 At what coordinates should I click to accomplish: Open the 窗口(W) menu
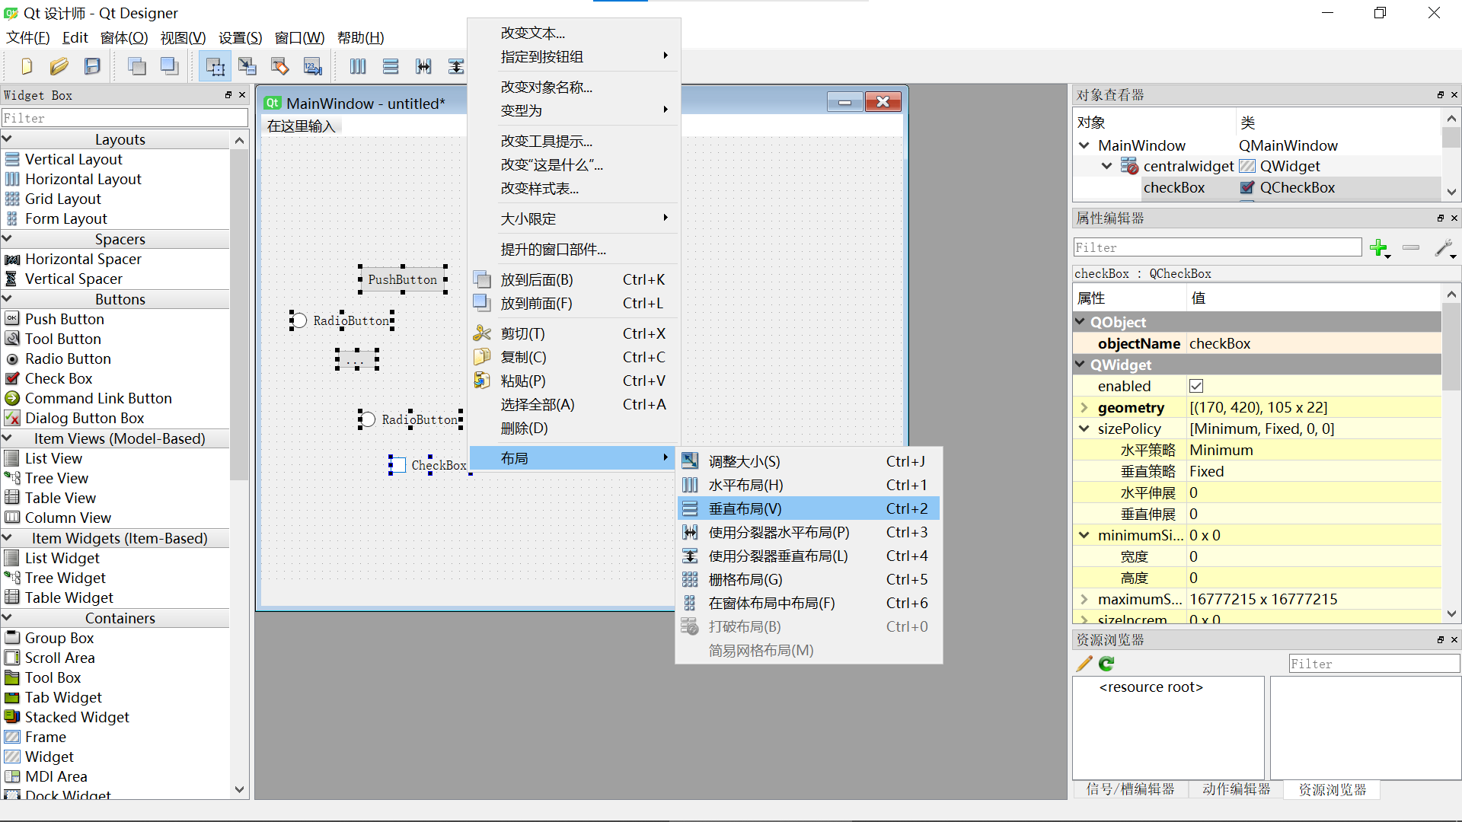click(298, 37)
